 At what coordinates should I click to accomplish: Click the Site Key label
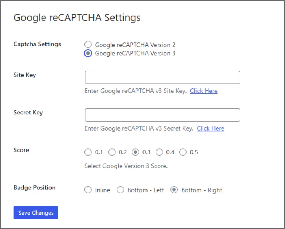pyautogui.click(x=25, y=75)
